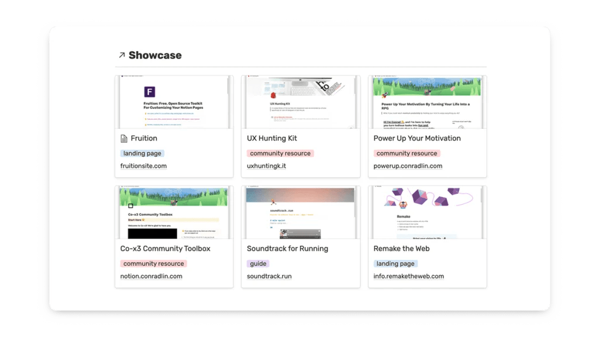Open the powerup.conradlin.com link

pos(408,166)
